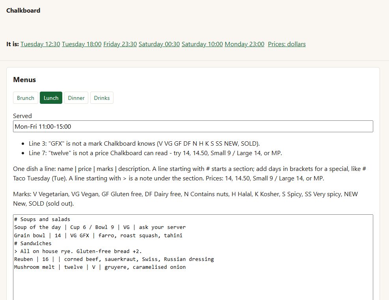Place cursor on the unknown GFX mark
389x300 pixels.
(x=84, y=235)
